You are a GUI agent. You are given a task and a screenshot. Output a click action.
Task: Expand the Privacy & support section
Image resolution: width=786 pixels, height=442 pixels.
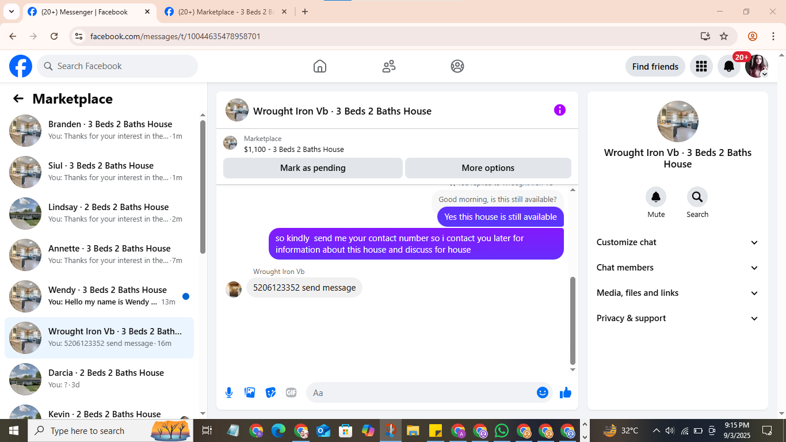677,318
